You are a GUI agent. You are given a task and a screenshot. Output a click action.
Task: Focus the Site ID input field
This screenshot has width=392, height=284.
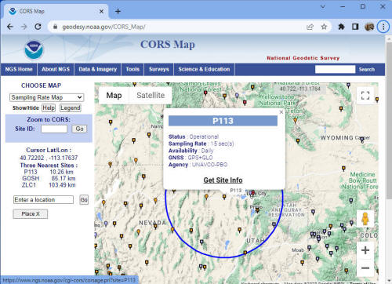coord(54,129)
